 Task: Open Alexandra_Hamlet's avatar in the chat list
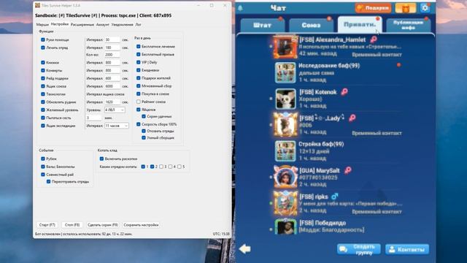[285, 47]
